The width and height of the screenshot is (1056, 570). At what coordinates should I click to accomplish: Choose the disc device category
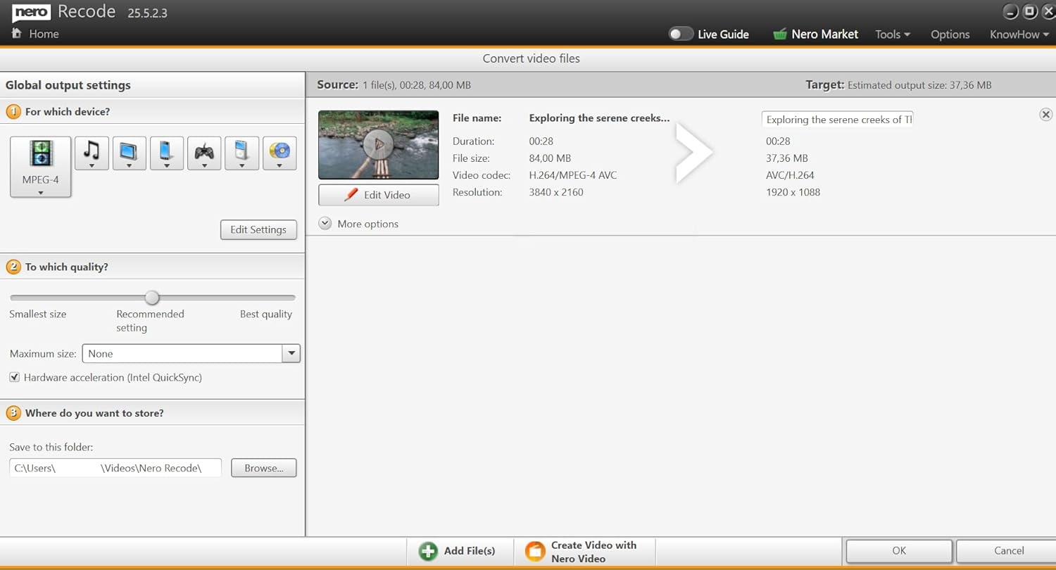(279, 153)
